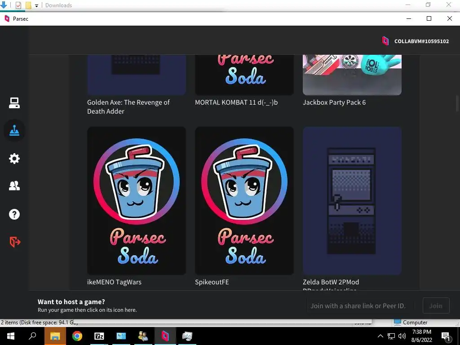This screenshot has width=460, height=345.
Task: Click the Parsec logo in the title bar
Action: click(x=7, y=19)
